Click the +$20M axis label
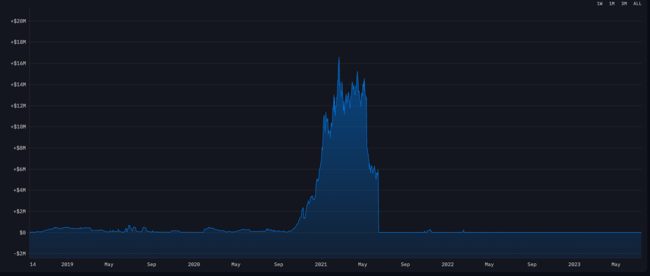This screenshot has width=650, height=276. point(18,21)
